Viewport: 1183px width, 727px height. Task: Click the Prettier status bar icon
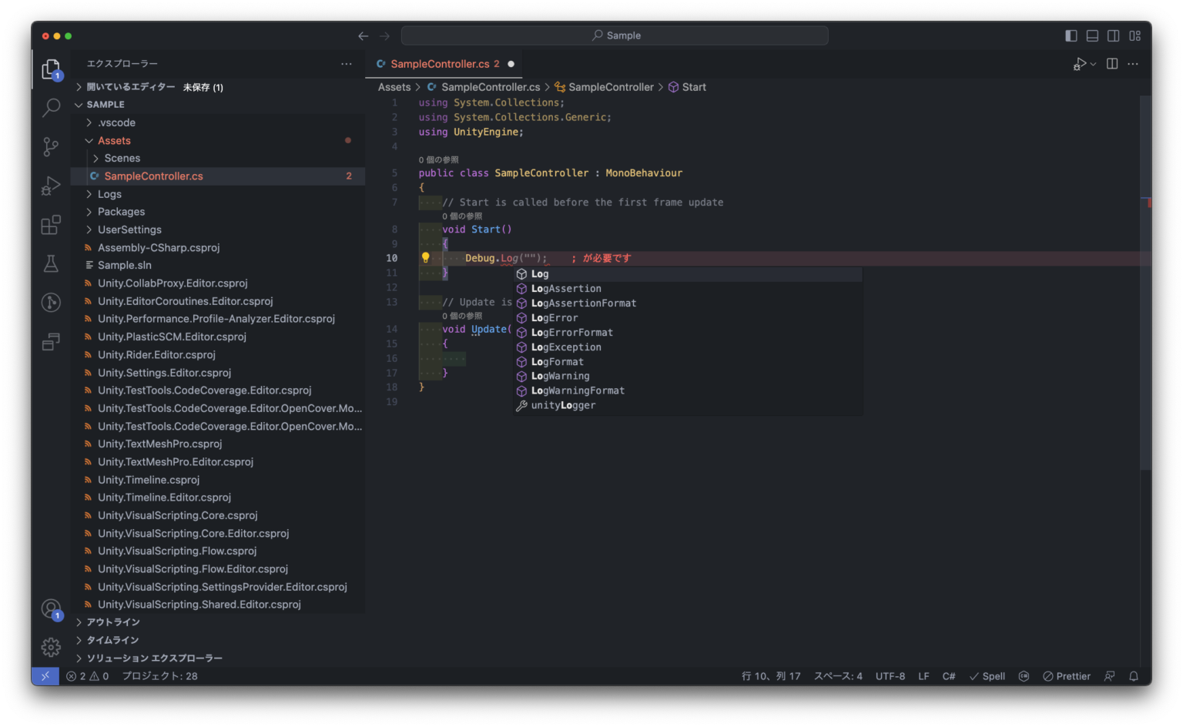(x=1066, y=675)
